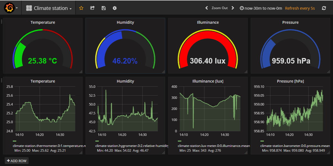Open dashboard settings via the gear icon
The height and width of the screenshot is (166, 333).
(114, 8)
